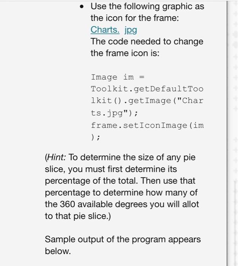The image size is (238, 266).
Task: Click the jpg link text
Action: pos(131,30)
